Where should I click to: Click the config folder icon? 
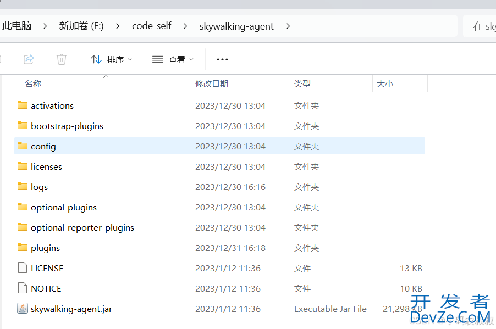pos(22,146)
